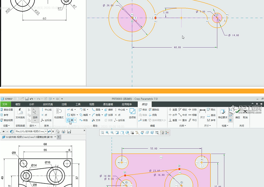This screenshot has width=264, height=187.
Task: Apply the 相等 (Equal) constraint
Action: 193,115
